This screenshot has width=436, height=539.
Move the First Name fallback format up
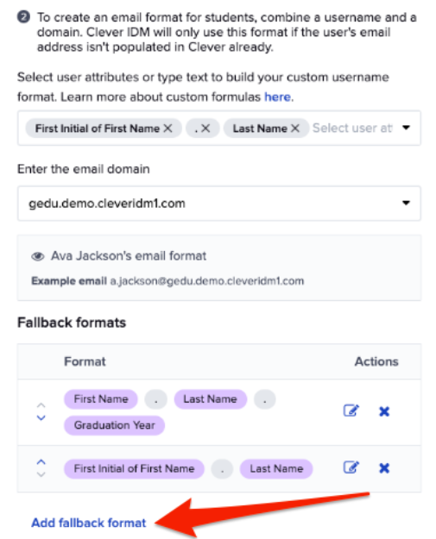tap(41, 405)
